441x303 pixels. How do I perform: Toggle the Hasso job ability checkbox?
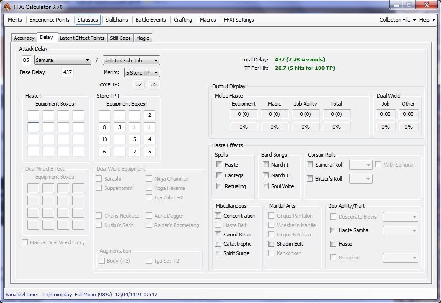pyautogui.click(x=334, y=244)
